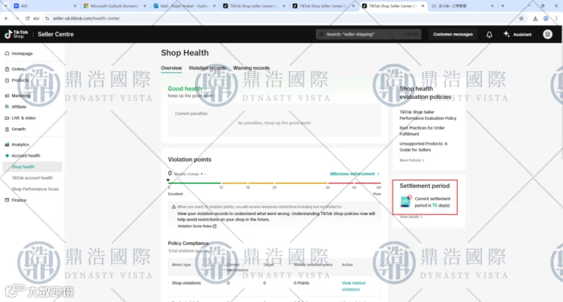Open site information icon in address bar
Viewport: 563px width, 302px height.
[x=47, y=18]
